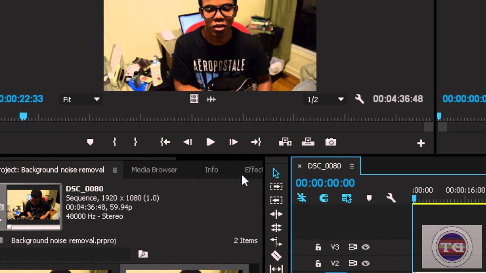Toggle lock on track V2
486x273 pixels.
(x=318, y=263)
